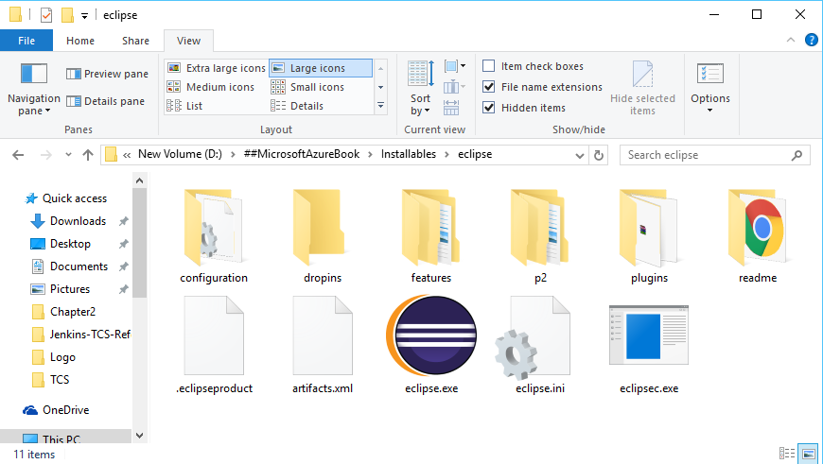Open the Navigation pane dropdown

pyautogui.click(x=34, y=105)
